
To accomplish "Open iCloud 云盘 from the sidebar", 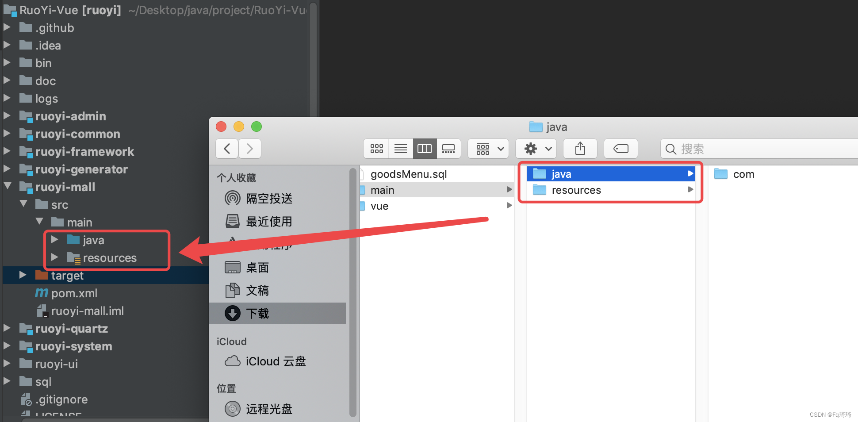I will pyautogui.click(x=275, y=361).
